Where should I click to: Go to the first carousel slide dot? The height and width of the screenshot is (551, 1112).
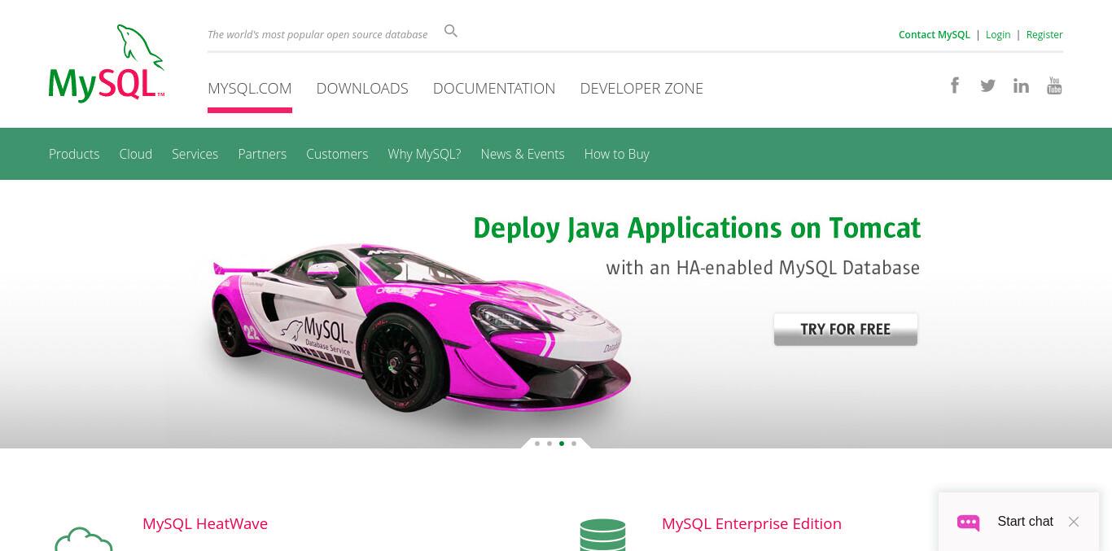point(537,444)
